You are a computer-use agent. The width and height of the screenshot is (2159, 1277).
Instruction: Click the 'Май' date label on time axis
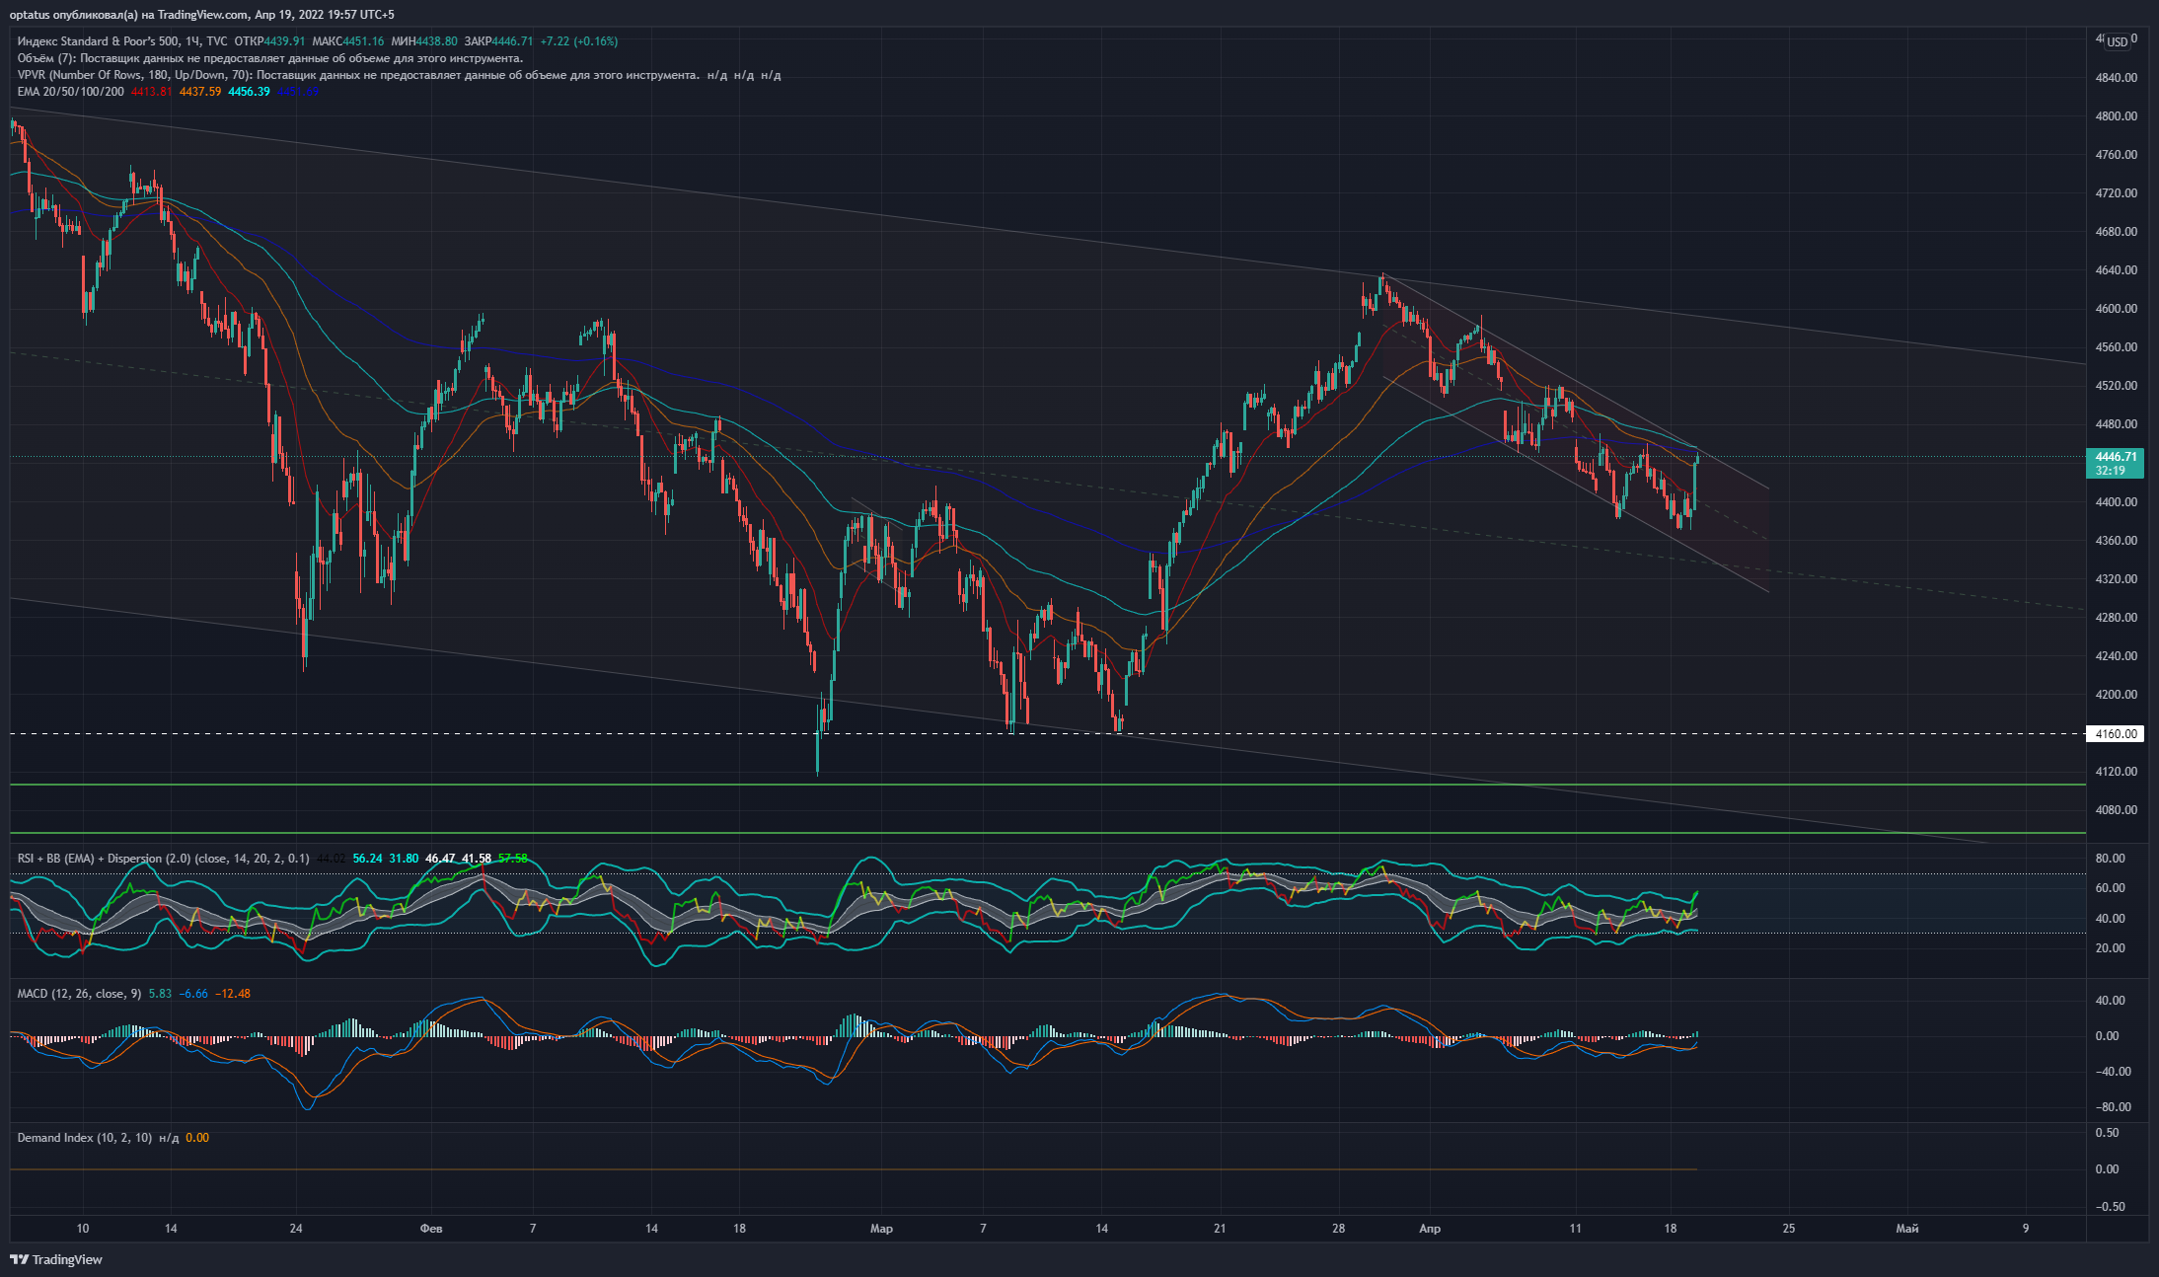[1907, 1229]
